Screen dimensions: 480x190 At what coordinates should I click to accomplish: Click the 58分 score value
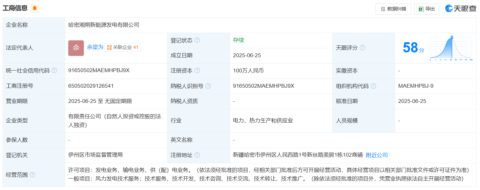[x=414, y=48]
